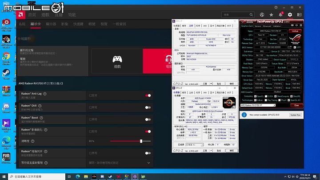The height and width of the screenshot is (180, 320).
Task: Open the CPU-Z processor selection dropdown
Action: 195,145
